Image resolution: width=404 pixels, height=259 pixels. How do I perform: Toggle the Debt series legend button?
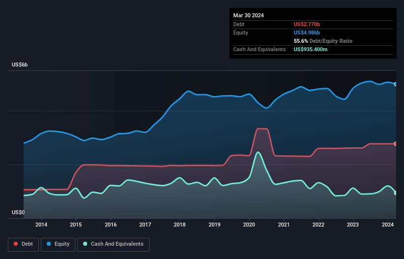tap(24, 244)
